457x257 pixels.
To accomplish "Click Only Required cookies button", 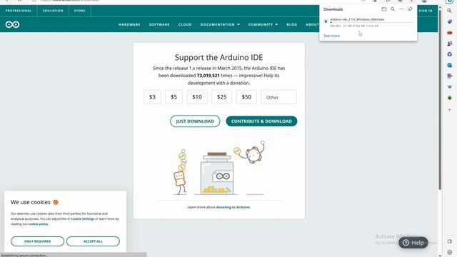I will point(37,241).
